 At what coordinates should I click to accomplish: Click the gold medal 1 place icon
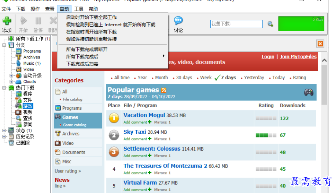(x=114, y=118)
